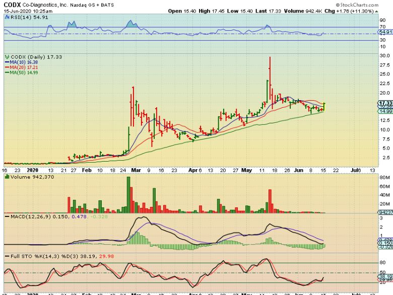Image resolution: width=393 pixels, height=295 pixels.
Task: Click the 29.98 %D value in STO label
Action: point(106,256)
